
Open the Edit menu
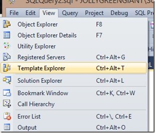point(30,13)
